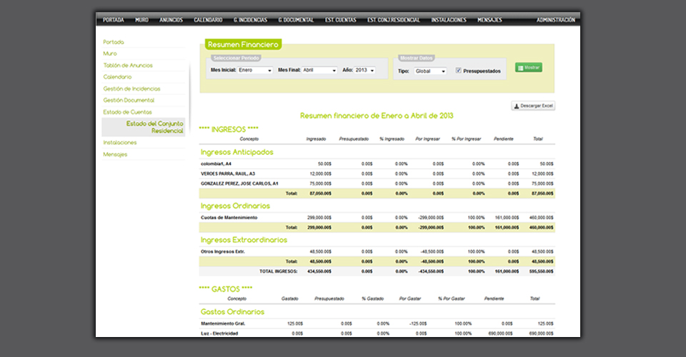Select G. DOCUMENTAL menu item

[x=296, y=20]
